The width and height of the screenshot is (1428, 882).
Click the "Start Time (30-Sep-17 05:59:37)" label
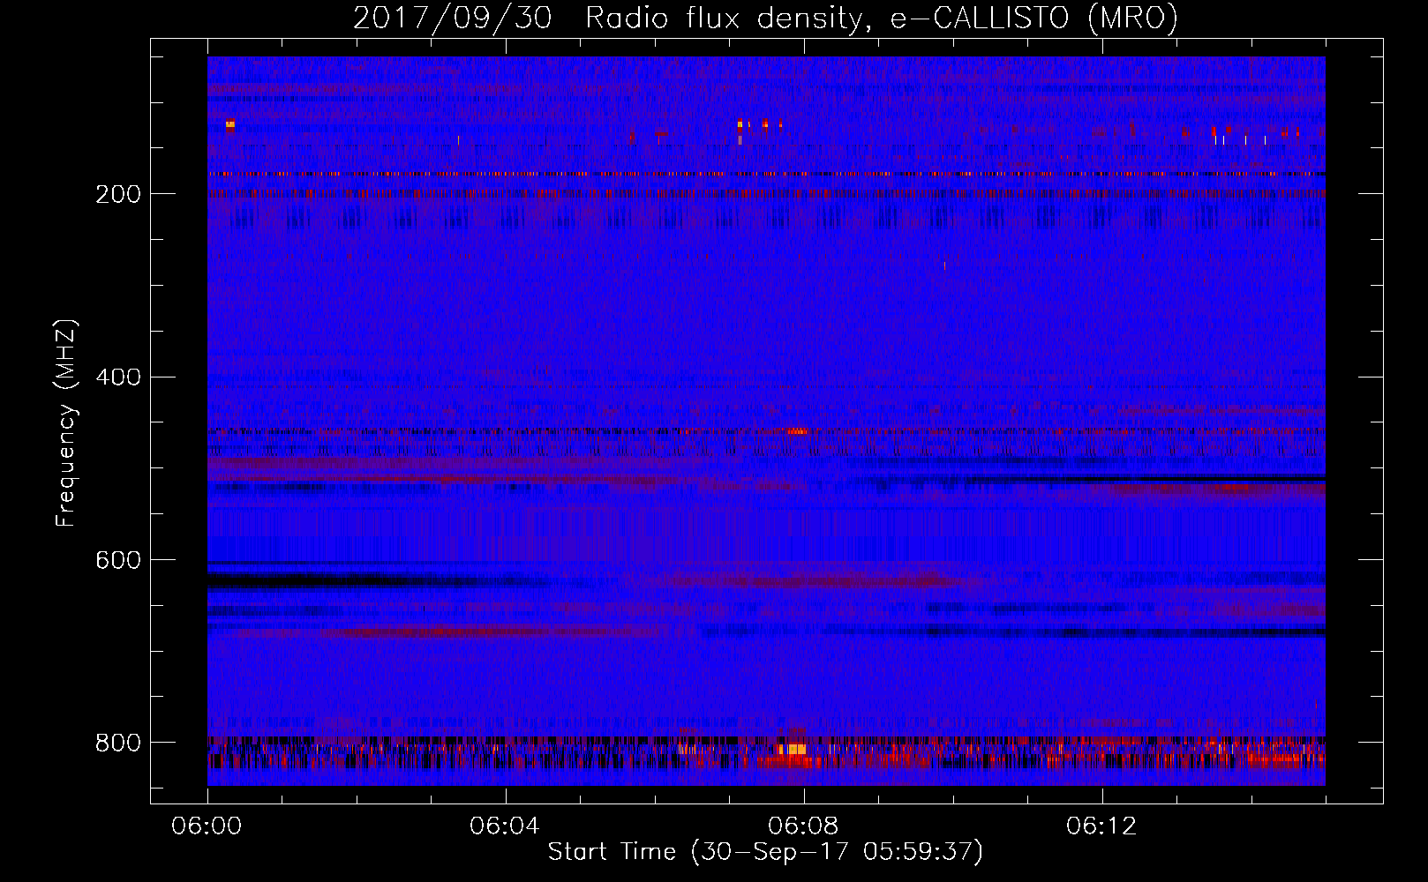(x=765, y=851)
